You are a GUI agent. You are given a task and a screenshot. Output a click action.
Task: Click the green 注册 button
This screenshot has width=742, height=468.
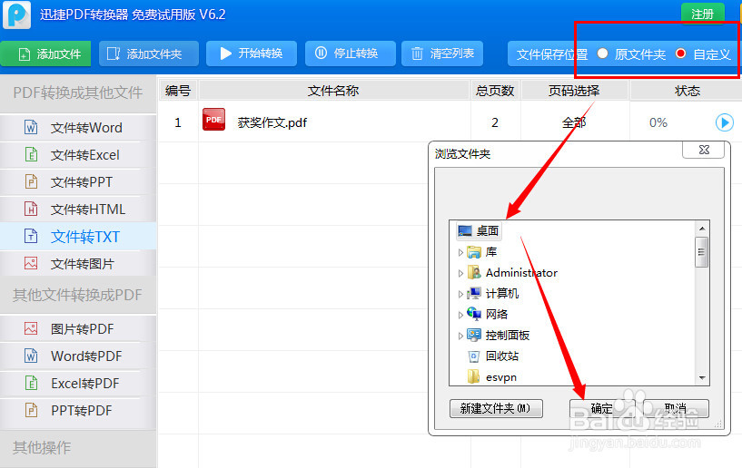coord(702,15)
